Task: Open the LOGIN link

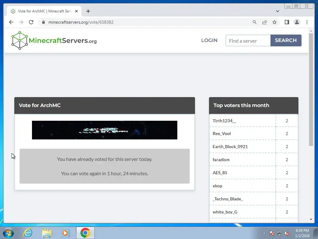Action: click(x=209, y=40)
